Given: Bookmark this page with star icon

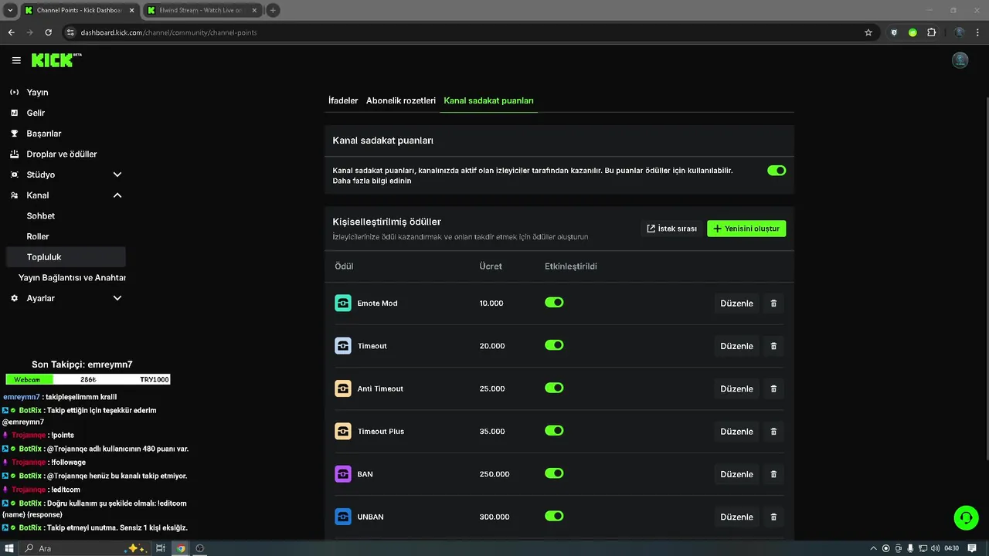Looking at the screenshot, I should click(868, 32).
